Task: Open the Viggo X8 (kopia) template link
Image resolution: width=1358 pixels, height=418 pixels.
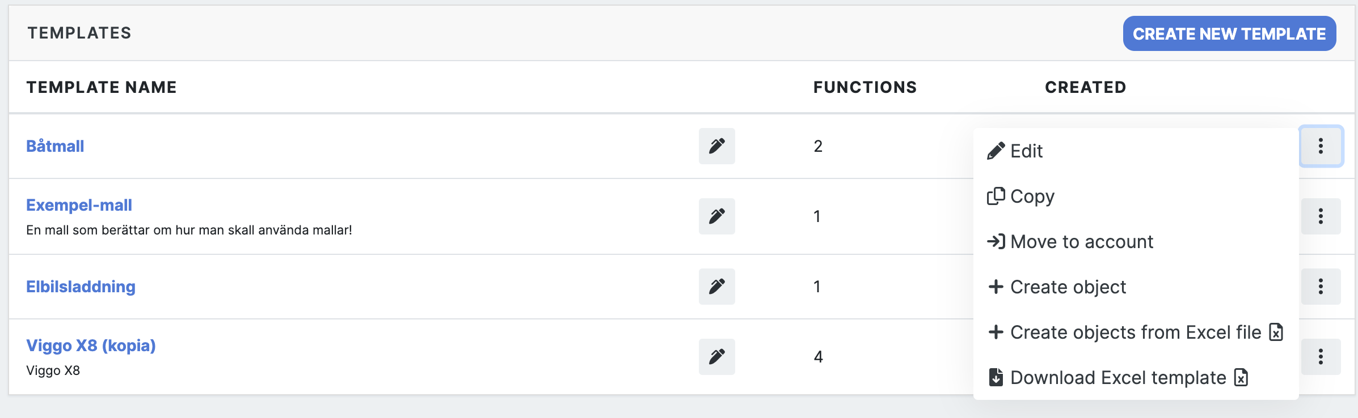Action: point(91,346)
